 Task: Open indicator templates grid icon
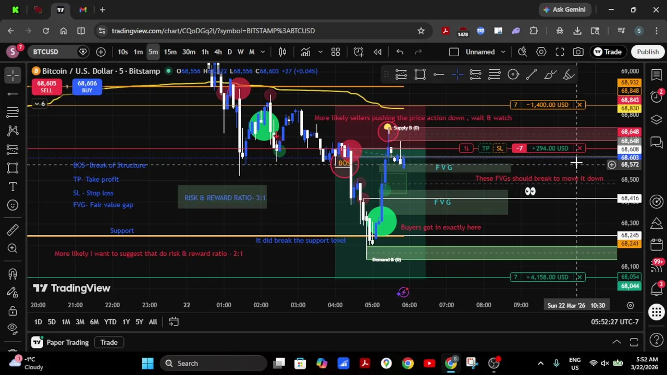point(336,52)
